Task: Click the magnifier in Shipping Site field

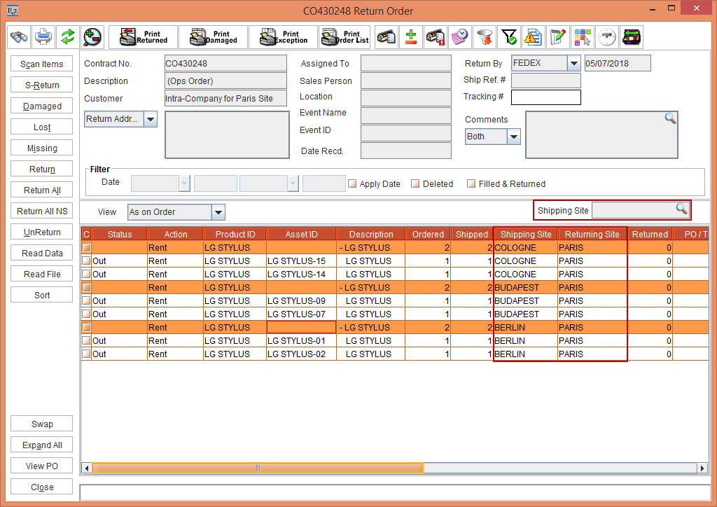Action: coord(681,209)
